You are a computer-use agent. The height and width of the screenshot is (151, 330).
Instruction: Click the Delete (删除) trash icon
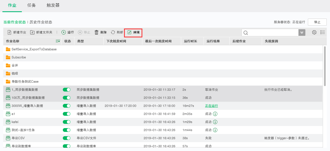pos(97,32)
